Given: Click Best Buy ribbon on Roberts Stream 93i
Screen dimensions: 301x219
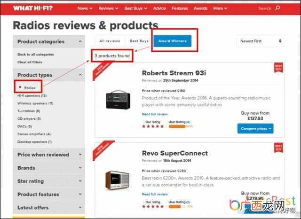Looking at the screenshot, I should [278, 68].
